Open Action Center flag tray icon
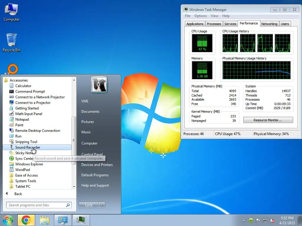Viewport: 302px width, 226px height. 258,220
